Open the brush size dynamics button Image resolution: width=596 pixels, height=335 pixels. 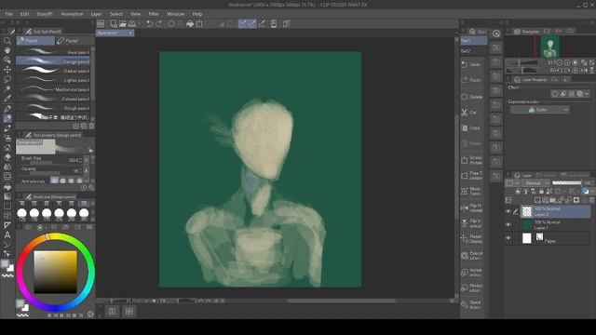coord(87,160)
